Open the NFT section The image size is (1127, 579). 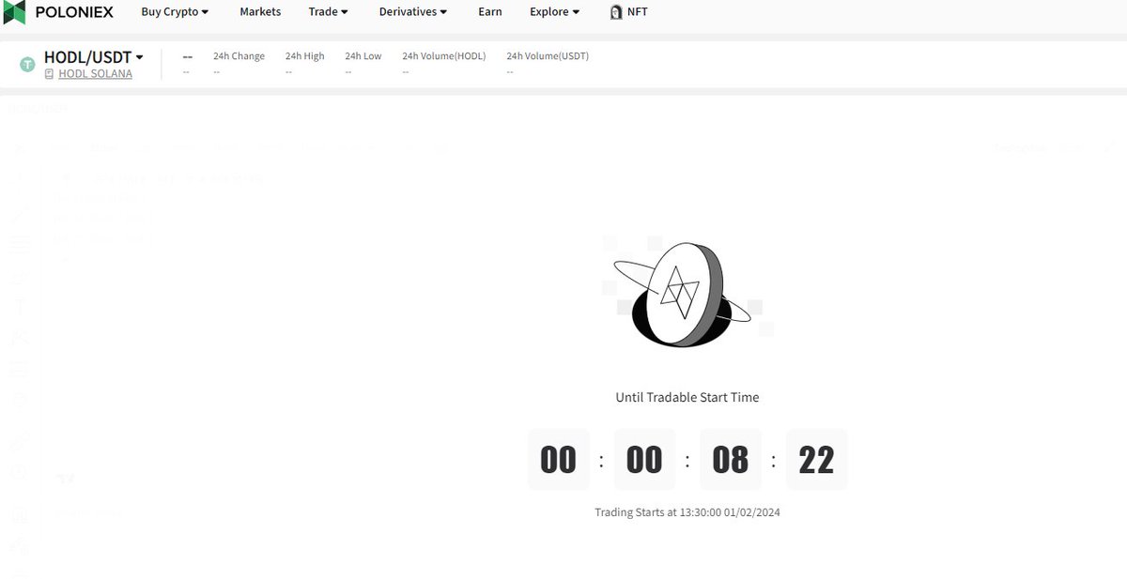[638, 12]
